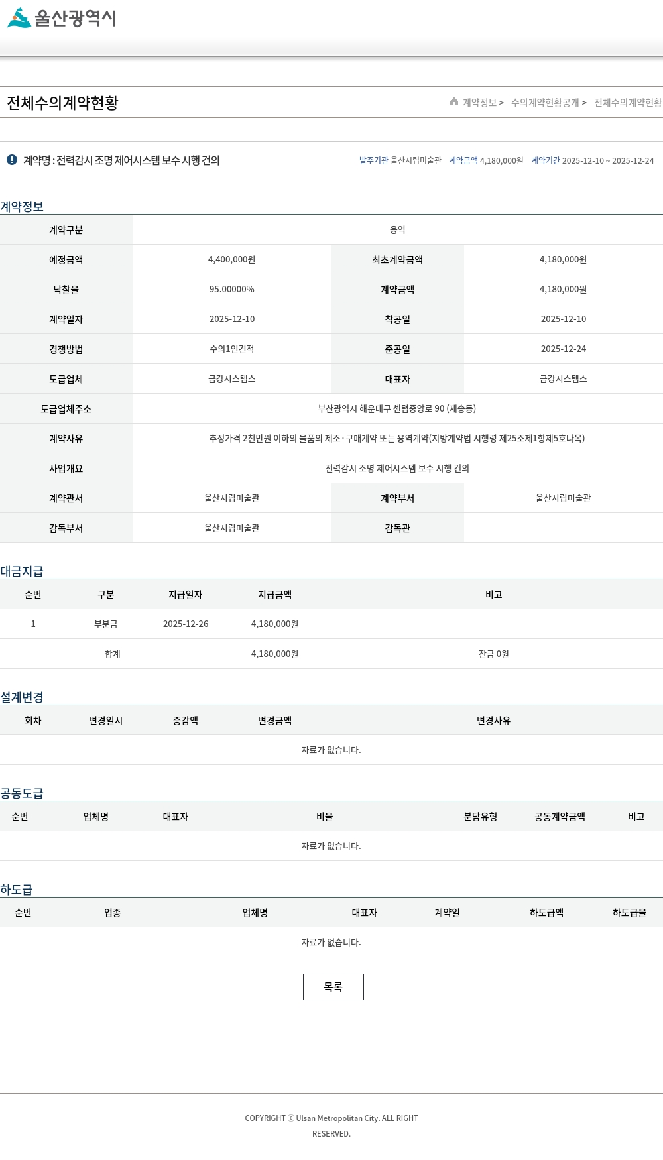
Task: Click the 수의1인견적 competition method value
Action: click(231, 349)
